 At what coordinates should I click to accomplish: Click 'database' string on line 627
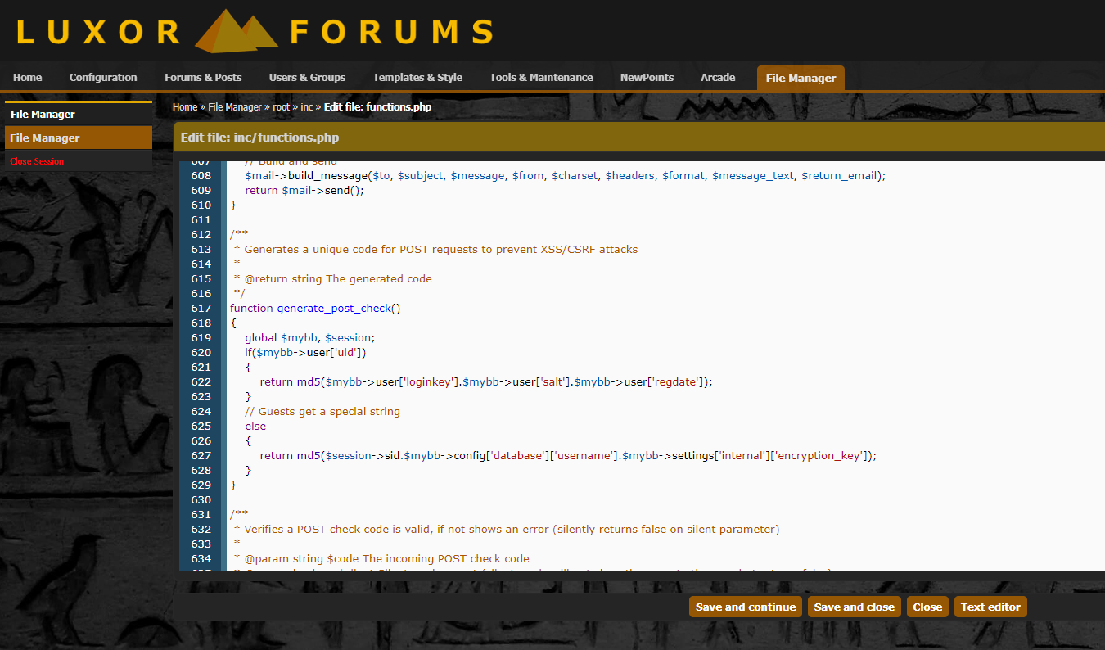tap(520, 456)
